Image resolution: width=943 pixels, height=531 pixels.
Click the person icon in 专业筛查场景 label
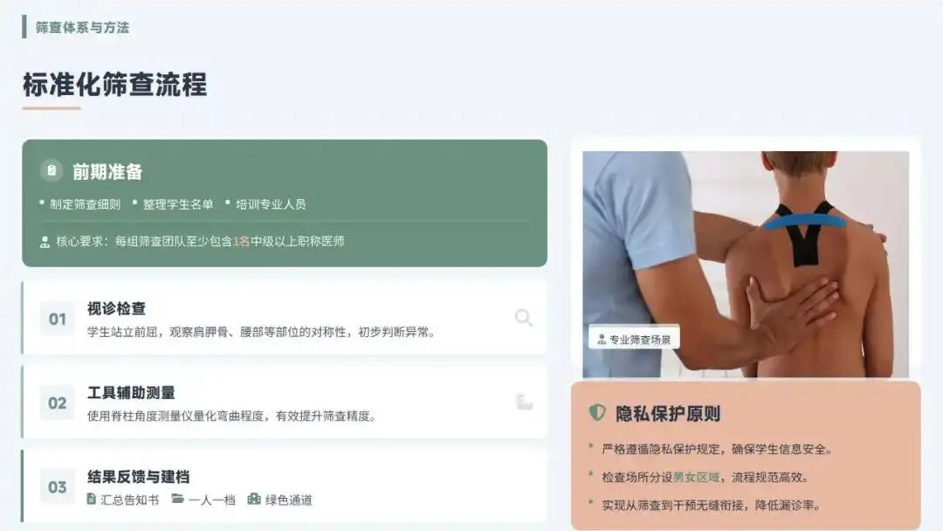coord(602,339)
